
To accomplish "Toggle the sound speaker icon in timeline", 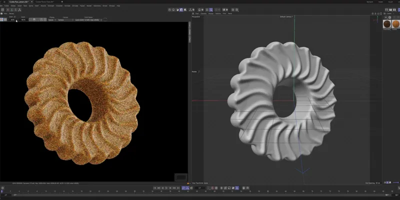I will 191,188.
